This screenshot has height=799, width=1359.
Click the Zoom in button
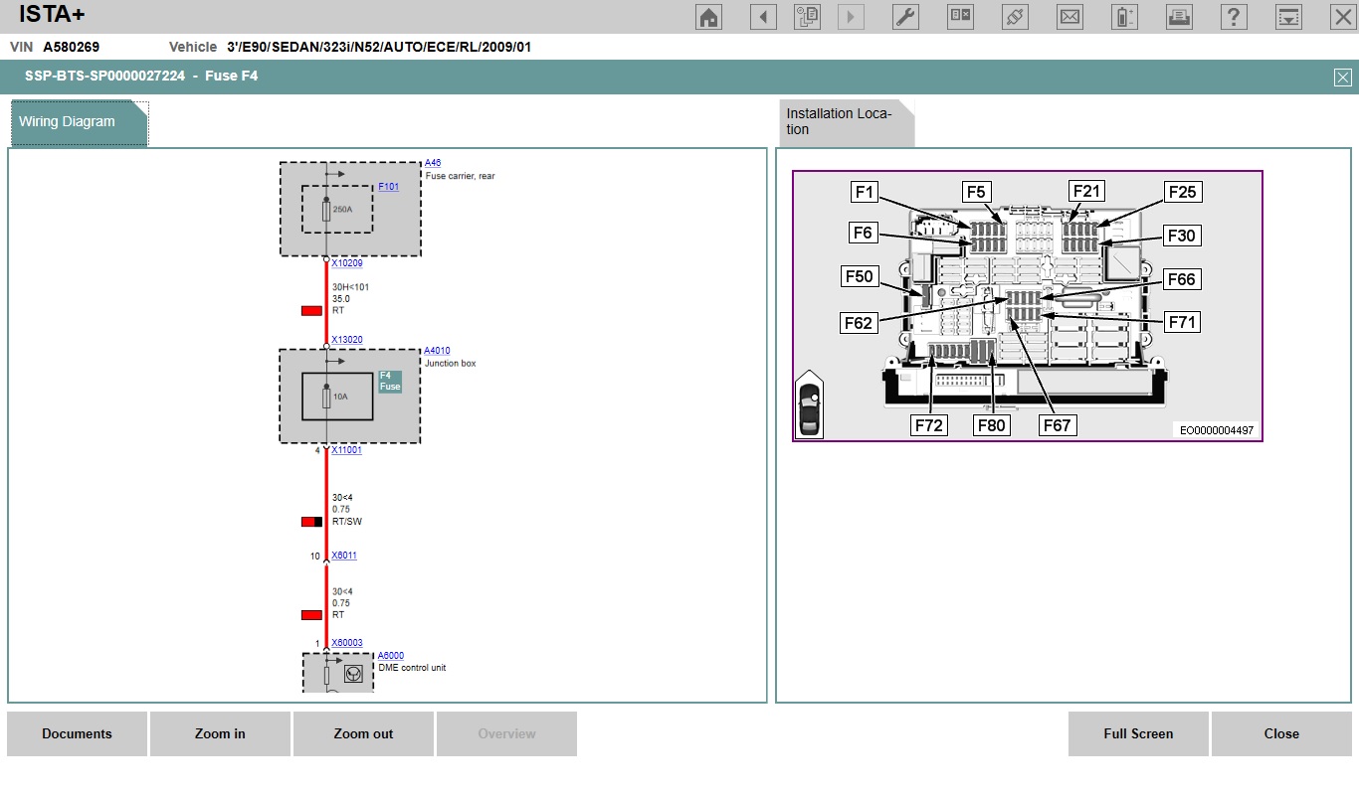[x=220, y=734]
